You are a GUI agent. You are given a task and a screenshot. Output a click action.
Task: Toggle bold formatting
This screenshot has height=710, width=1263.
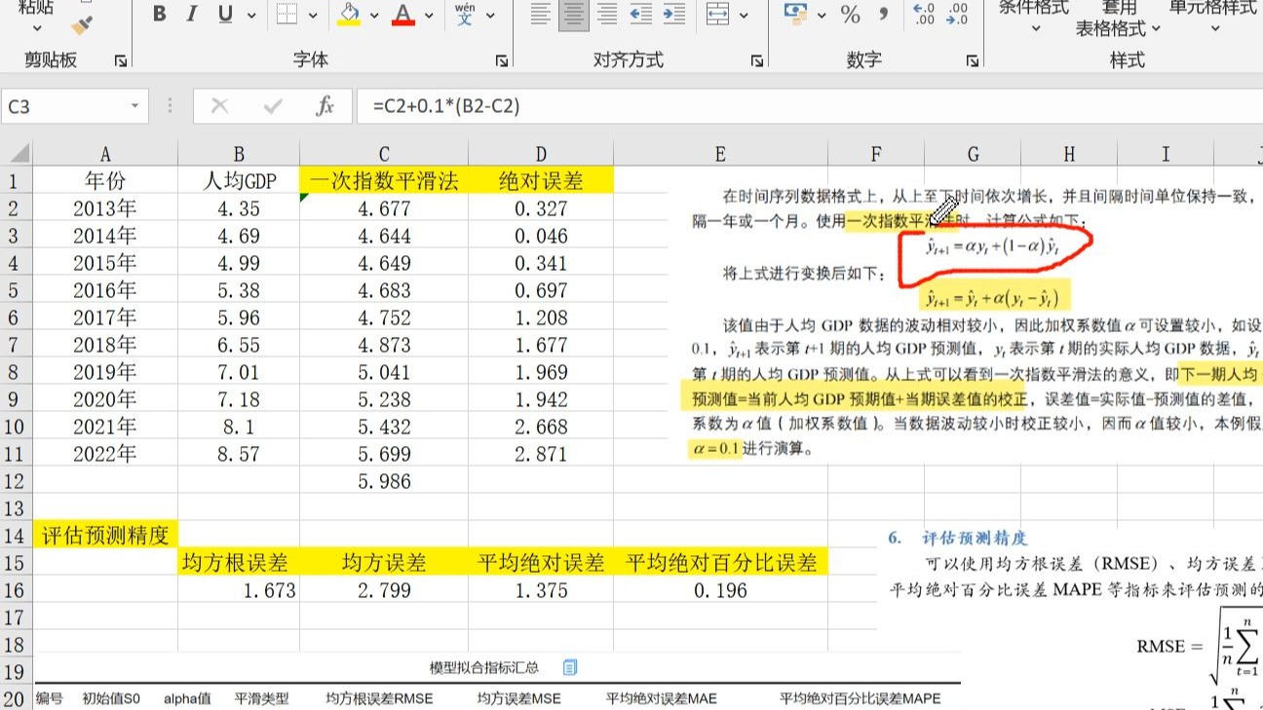[159, 15]
